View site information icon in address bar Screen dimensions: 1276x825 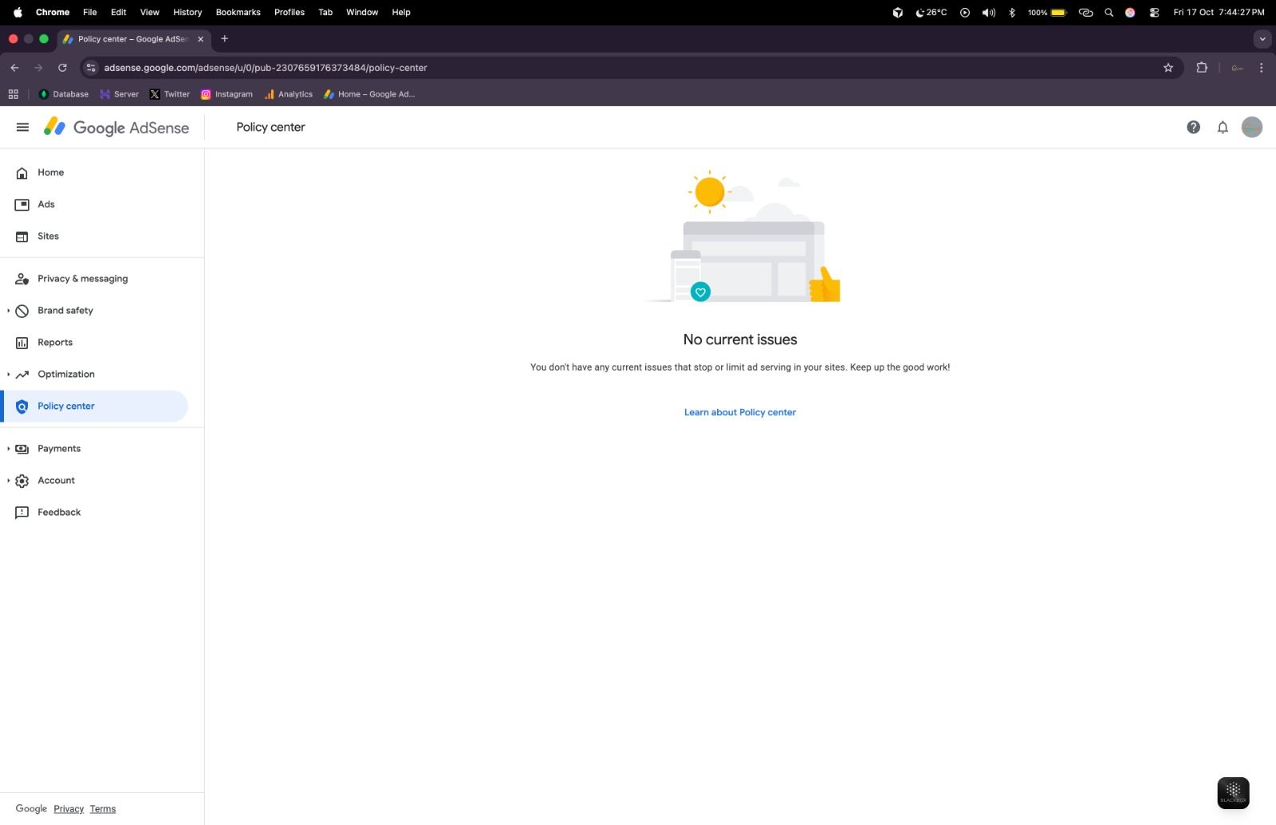point(91,68)
